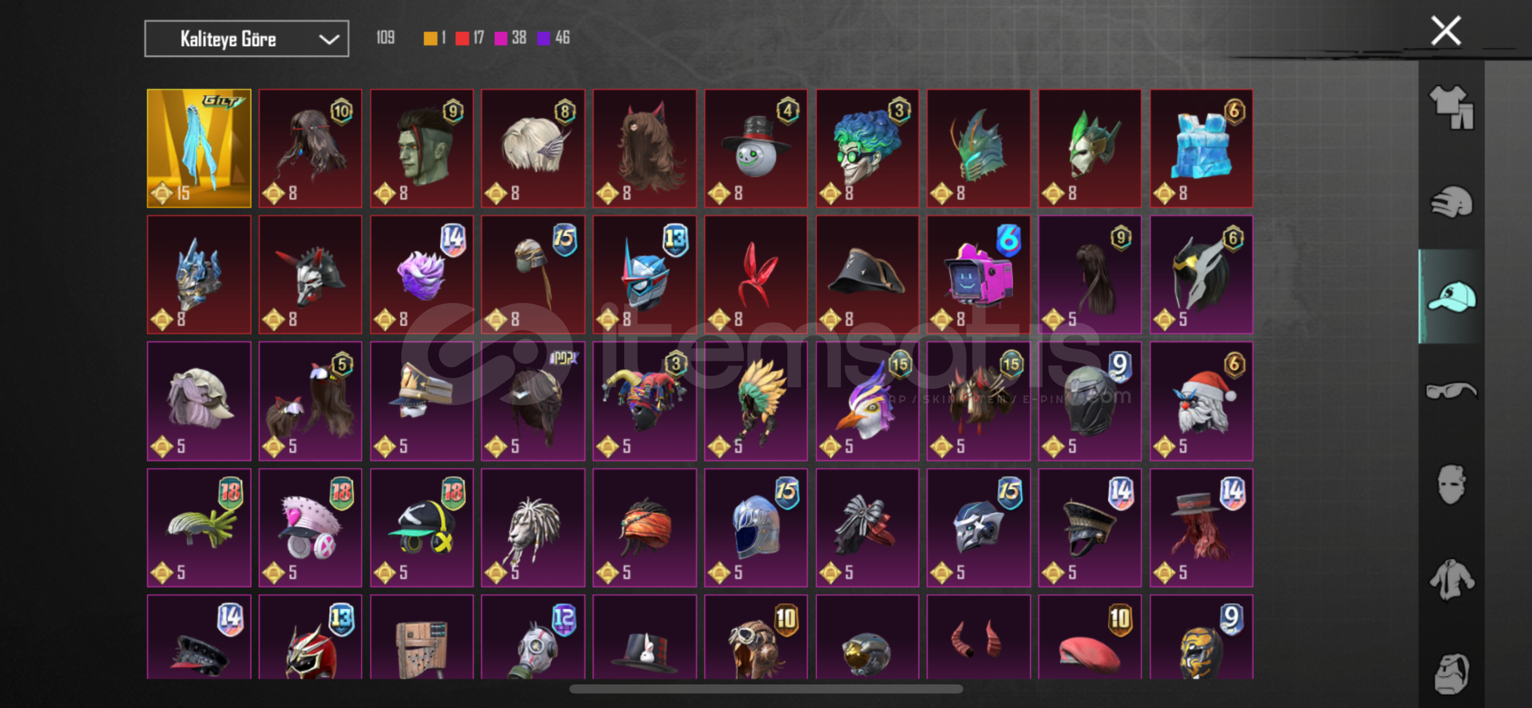Open the backpack category icon
1532x708 pixels.
[1451, 673]
